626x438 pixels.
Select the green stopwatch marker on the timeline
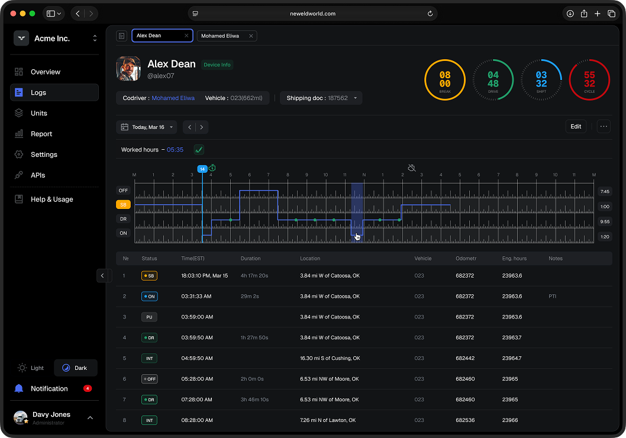211,168
